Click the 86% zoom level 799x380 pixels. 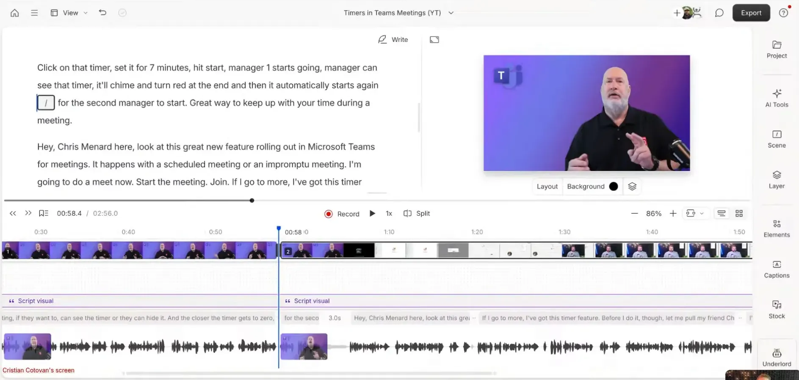pos(653,214)
